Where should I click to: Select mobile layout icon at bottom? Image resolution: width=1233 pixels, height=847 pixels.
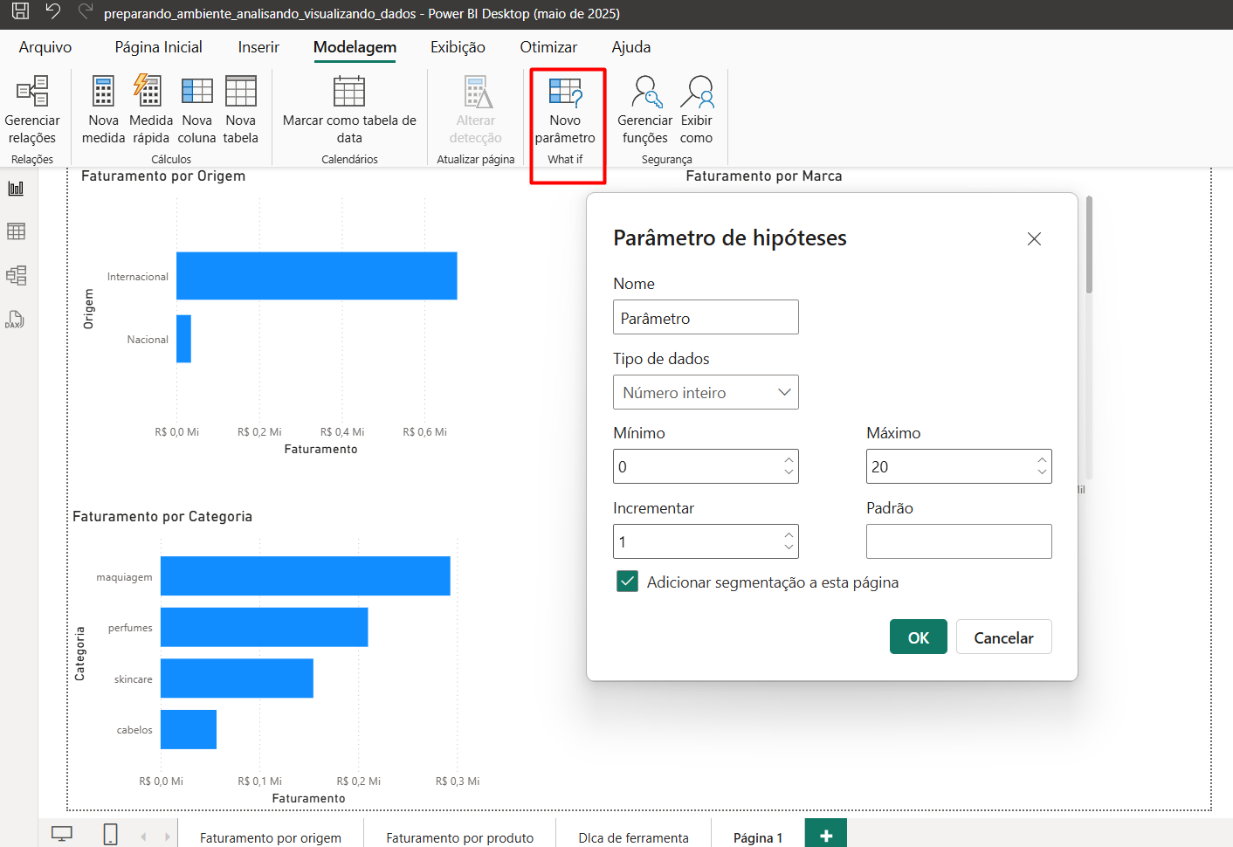coord(111,833)
